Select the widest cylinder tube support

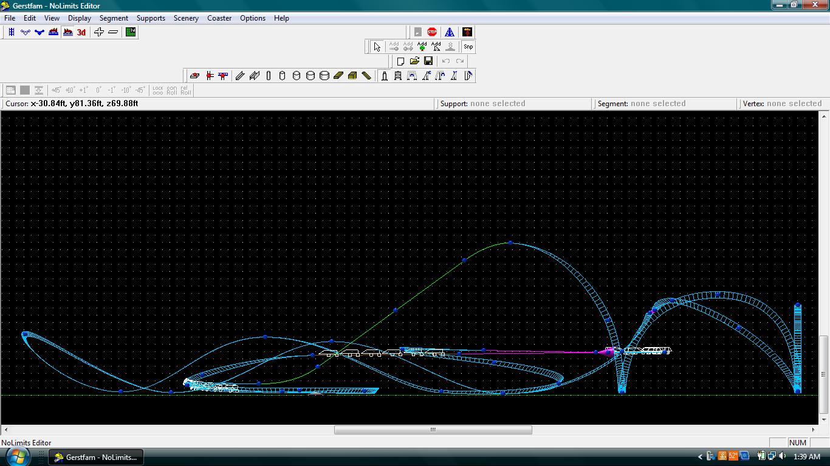tap(324, 76)
